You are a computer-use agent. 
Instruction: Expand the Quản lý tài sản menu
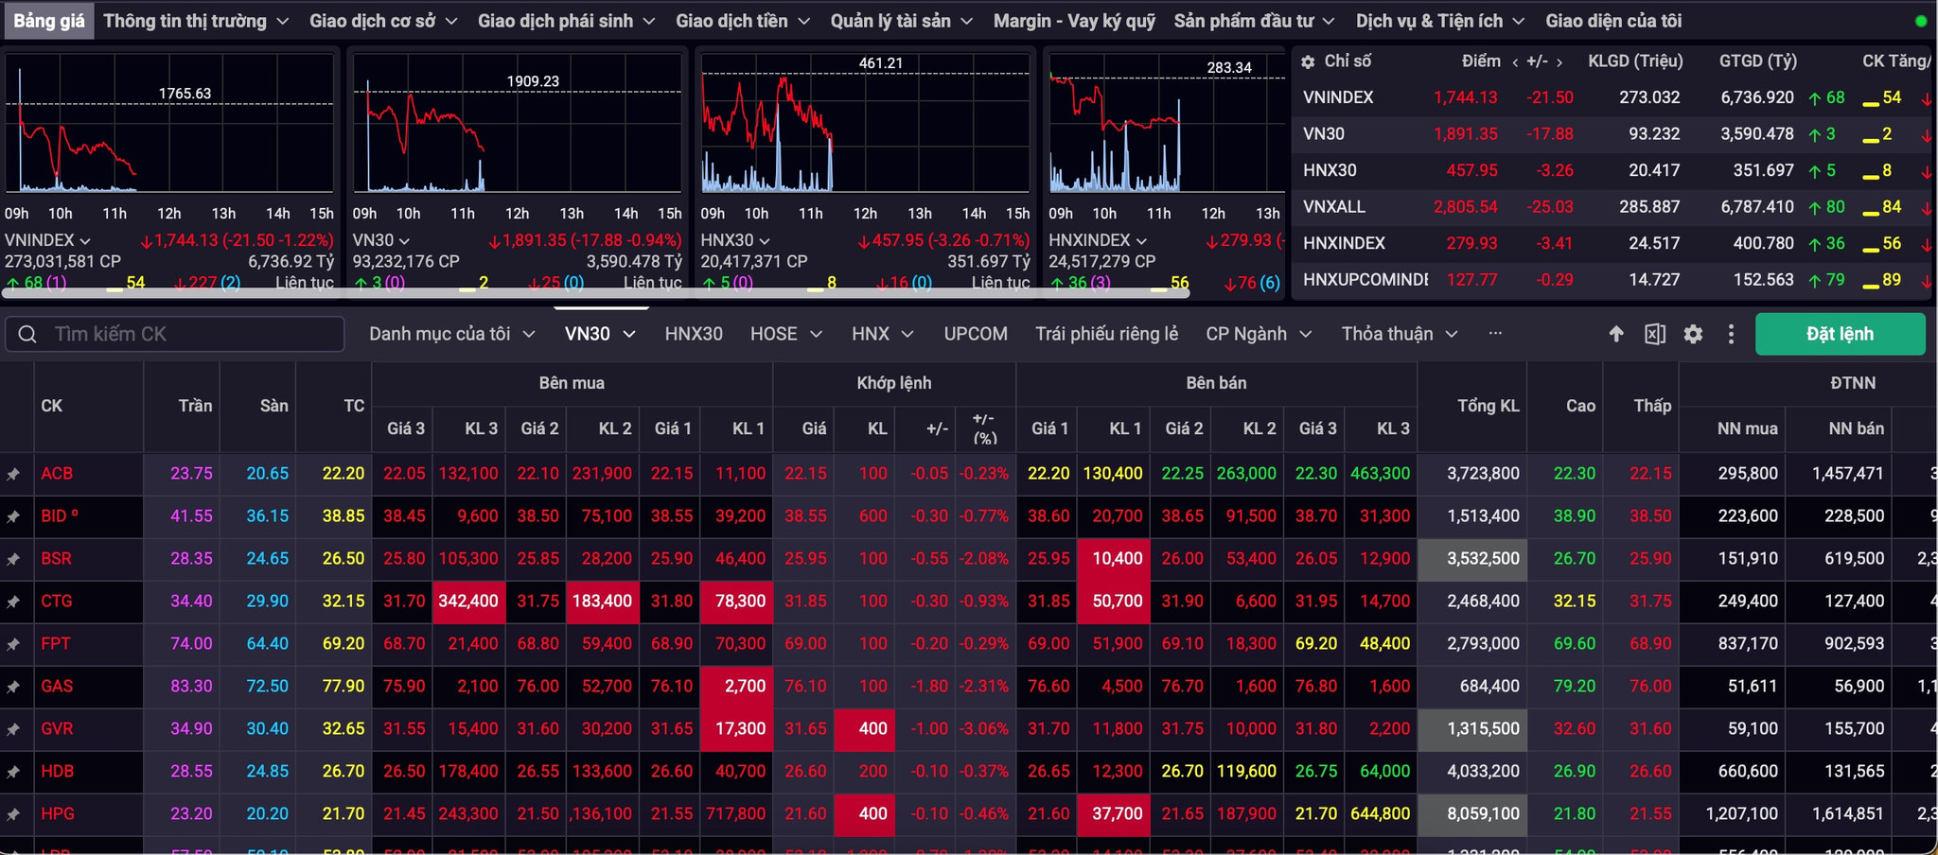point(902,21)
